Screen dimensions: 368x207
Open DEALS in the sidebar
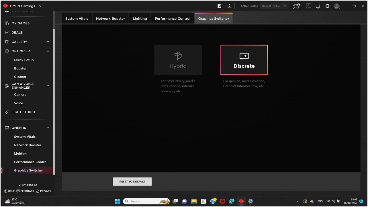17,33
